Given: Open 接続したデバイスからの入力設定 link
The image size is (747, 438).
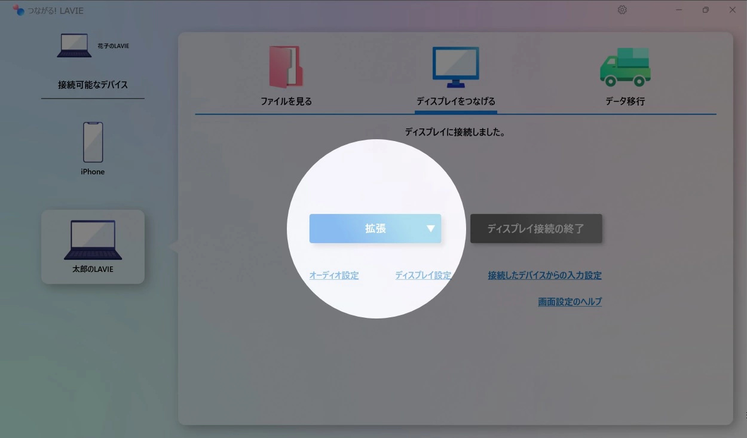Looking at the screenshot, I should (544, 275).
